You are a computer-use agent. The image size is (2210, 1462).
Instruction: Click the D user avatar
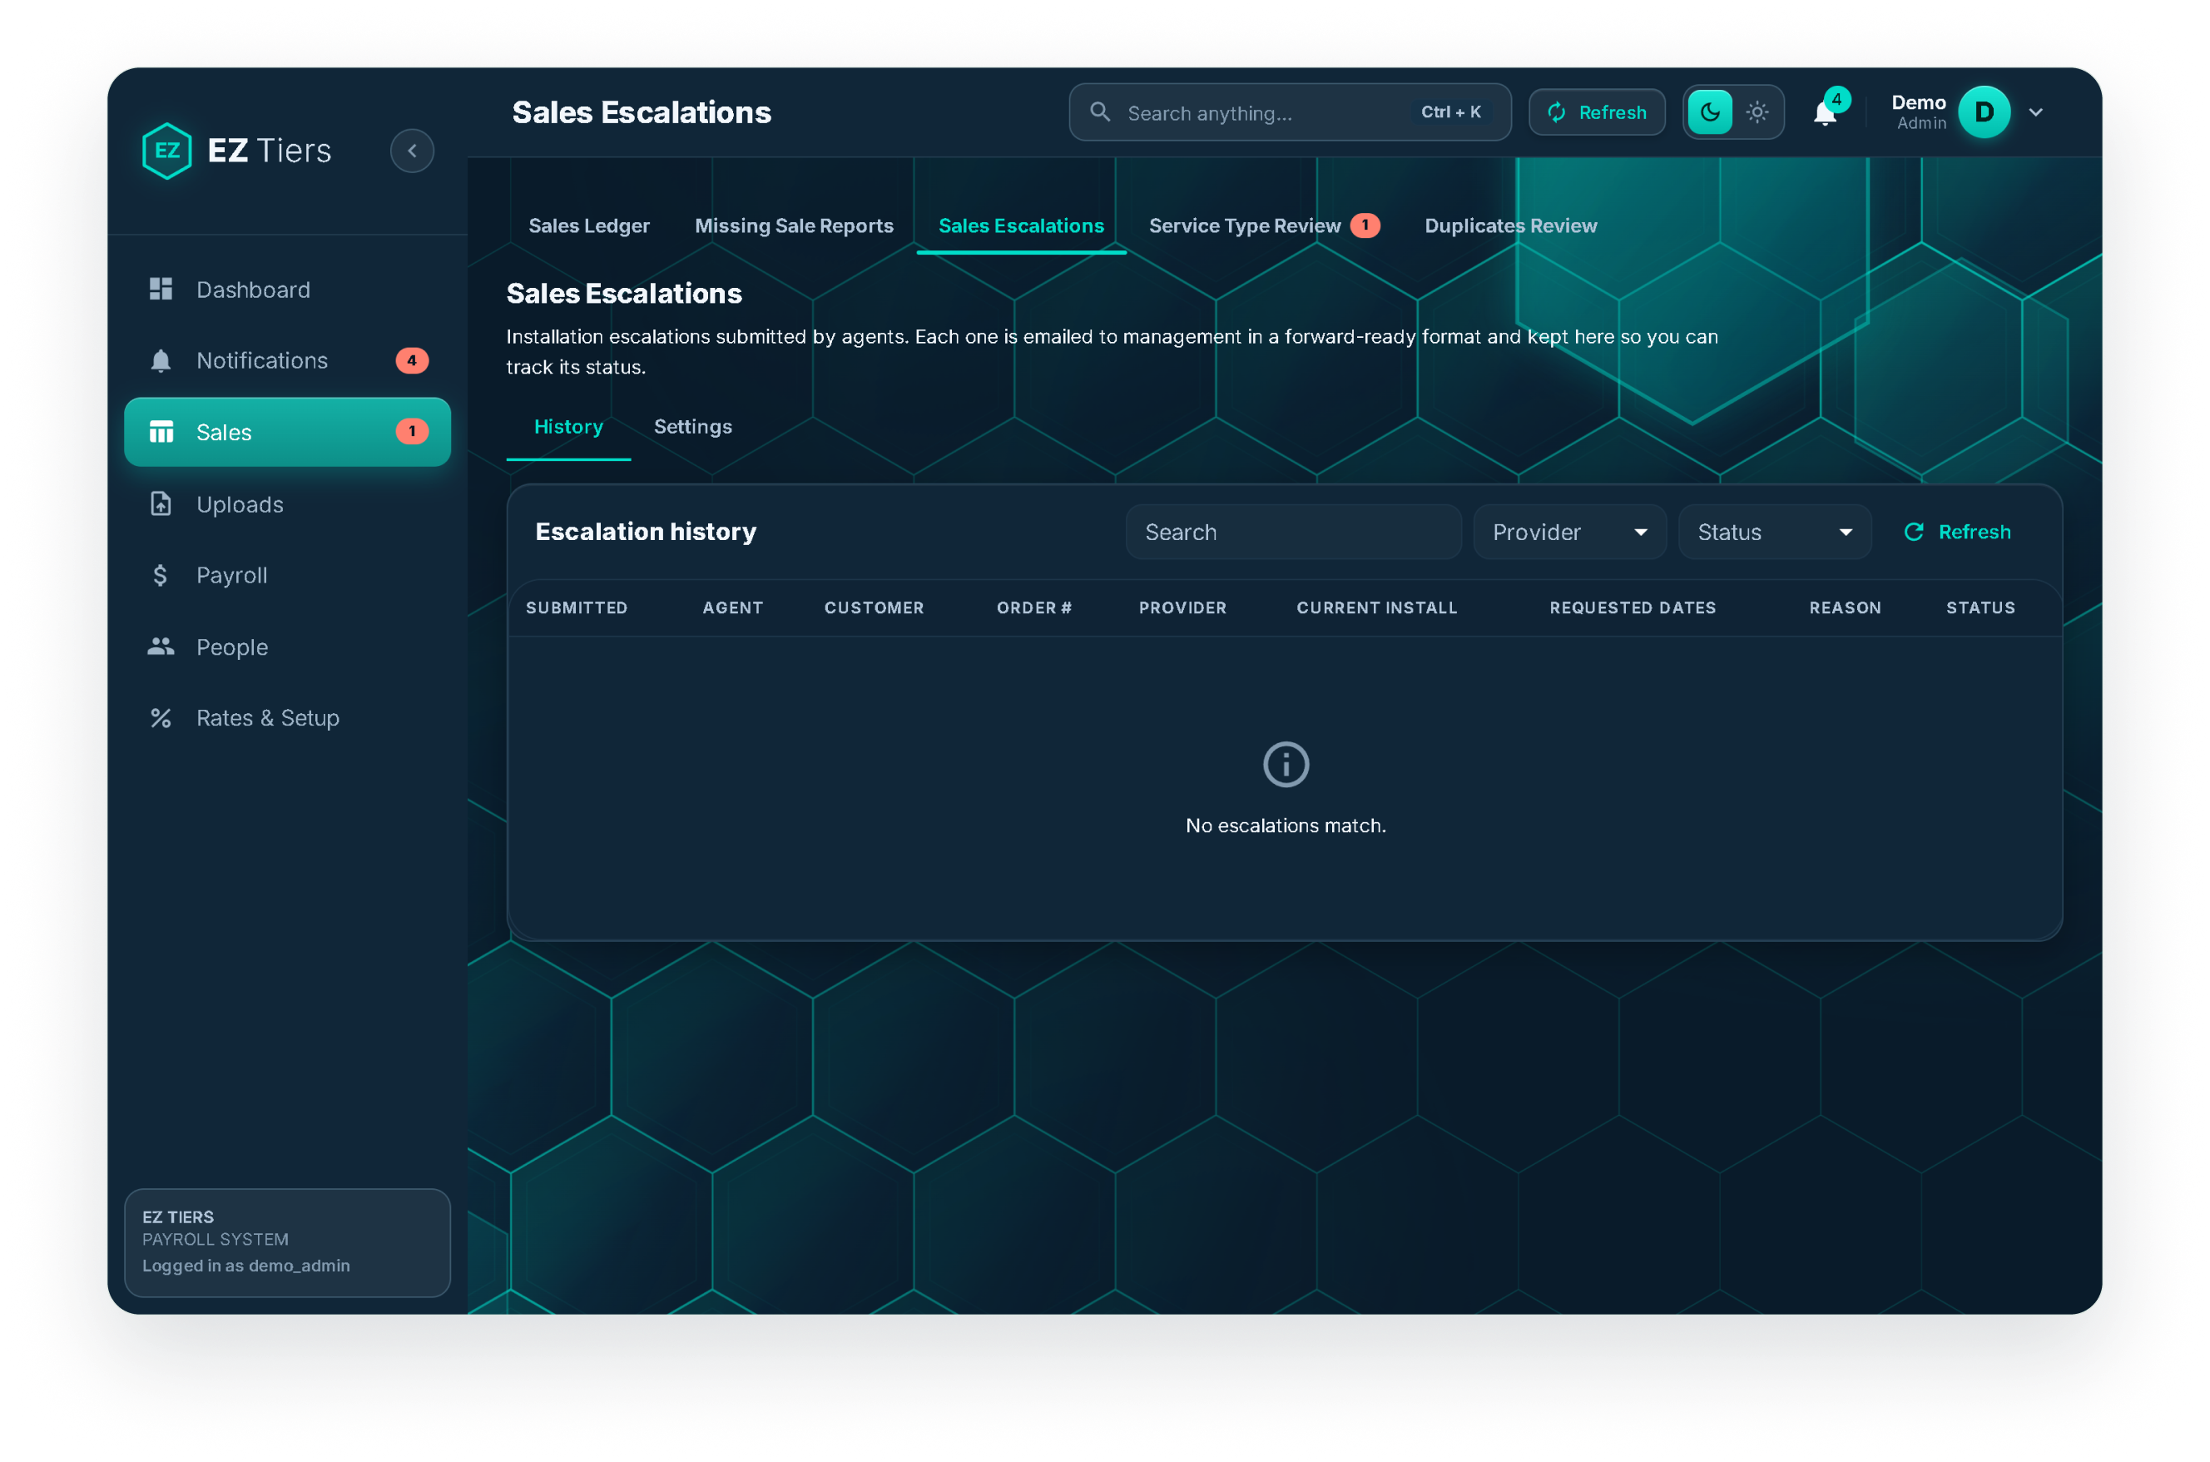coord(1984,113)
